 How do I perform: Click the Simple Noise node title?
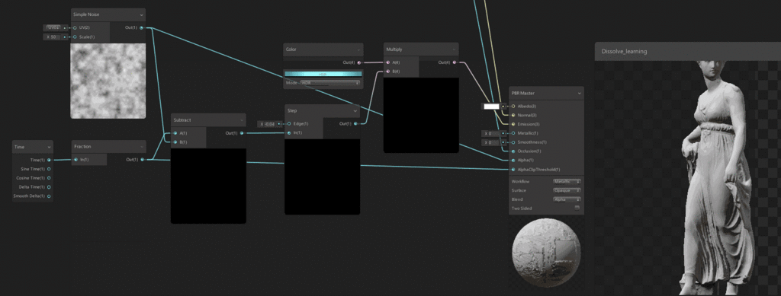pos(86,15)
